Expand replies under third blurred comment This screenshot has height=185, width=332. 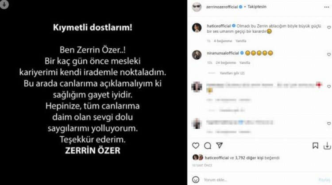point(232,110)
